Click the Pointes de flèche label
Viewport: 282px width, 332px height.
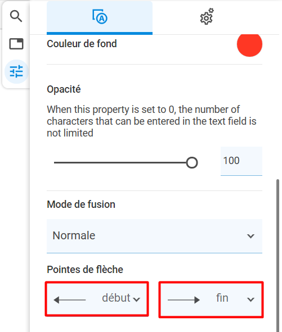point(85,270)
